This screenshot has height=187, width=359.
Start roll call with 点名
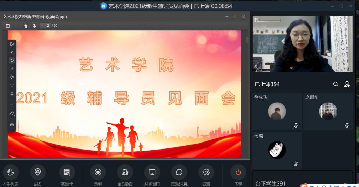(38, 172)
